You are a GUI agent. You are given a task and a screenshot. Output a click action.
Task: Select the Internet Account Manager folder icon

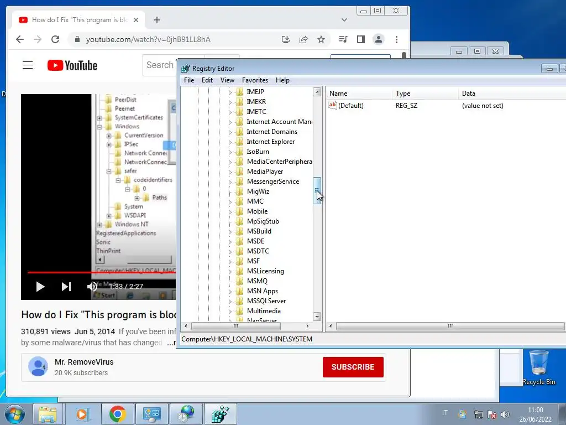239,122
